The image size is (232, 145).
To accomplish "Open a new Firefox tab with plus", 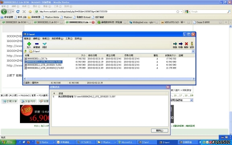I will tap(226, 22).
